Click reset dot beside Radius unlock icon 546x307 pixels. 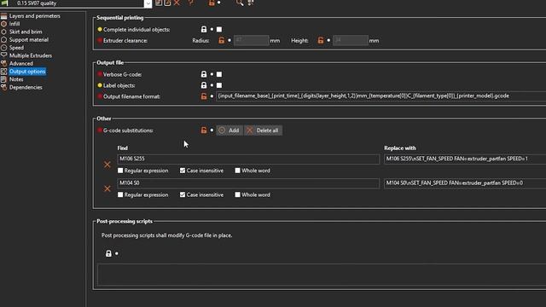229,40
